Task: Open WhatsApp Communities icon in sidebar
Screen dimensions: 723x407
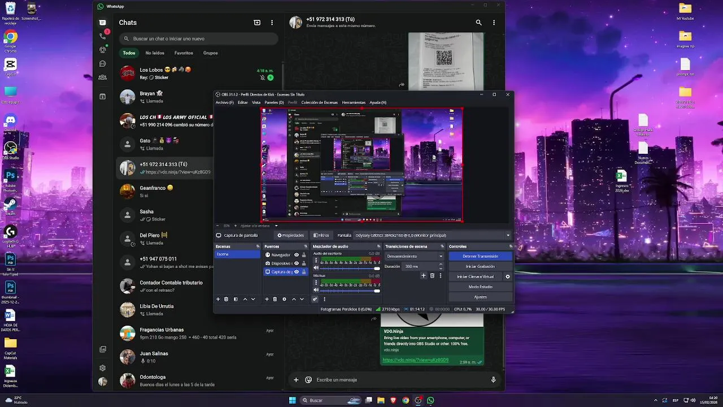Action: 102,77
